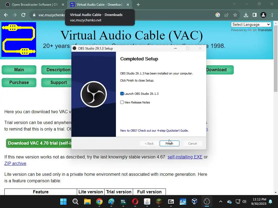Click the VAC yellow cable logo
The image size is (278, 208).
click(x=19, y=40)
